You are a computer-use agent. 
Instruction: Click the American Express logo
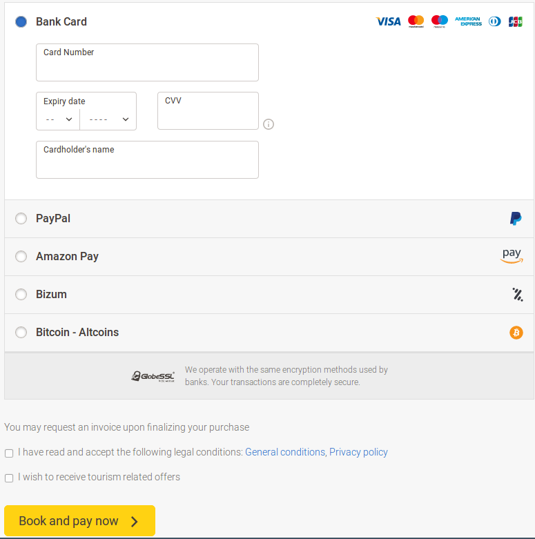point(468,21)
